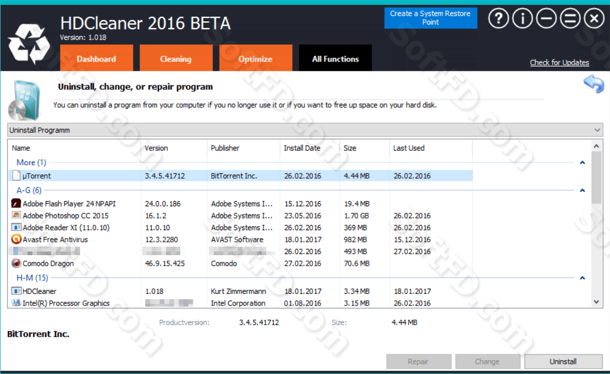Open the Uninstall Programm dropdown
This screenshot has width=610, height=374.
pos(305,130)
